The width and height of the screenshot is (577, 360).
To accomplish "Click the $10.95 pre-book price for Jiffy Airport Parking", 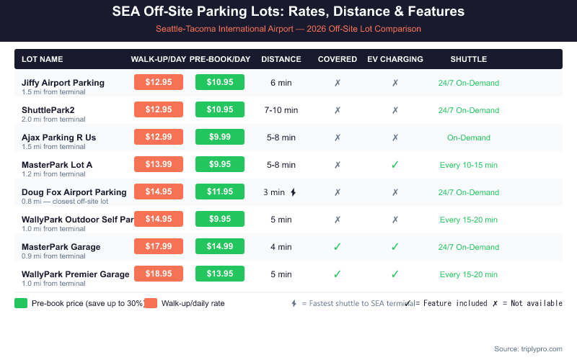I will tap(220, 83).
